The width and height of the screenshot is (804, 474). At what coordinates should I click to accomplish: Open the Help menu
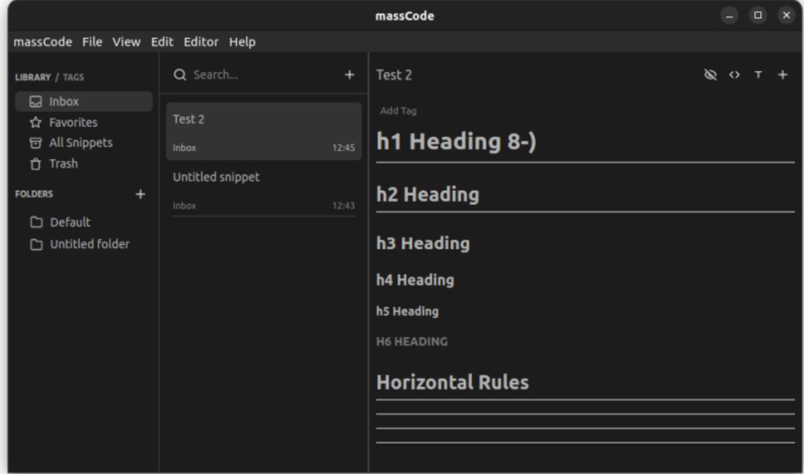(242, 42)
